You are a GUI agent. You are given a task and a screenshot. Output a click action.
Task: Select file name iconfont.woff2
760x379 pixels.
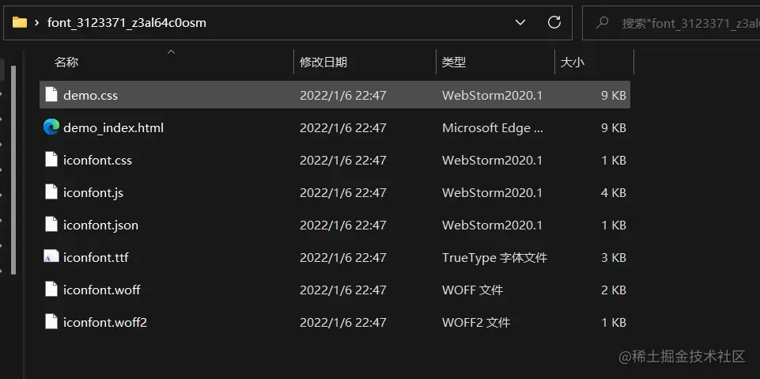coord(105,322)
